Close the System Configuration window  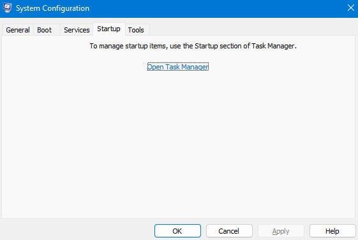[x=351, y=8]
